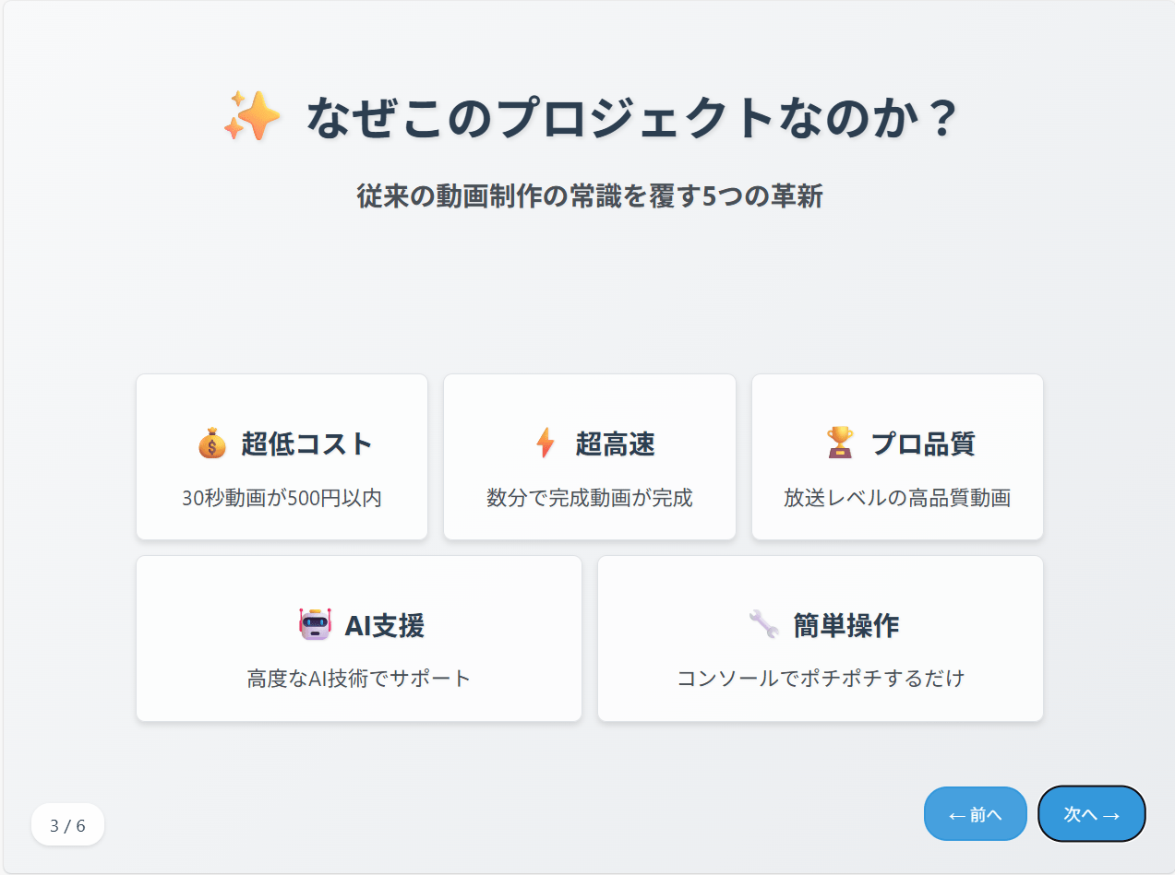Click the sparkles icon in the title
This screenshot has width=1175, height=875.
coord(251,117)
